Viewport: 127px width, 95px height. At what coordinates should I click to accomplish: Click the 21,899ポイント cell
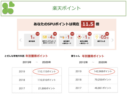[47, 88]
